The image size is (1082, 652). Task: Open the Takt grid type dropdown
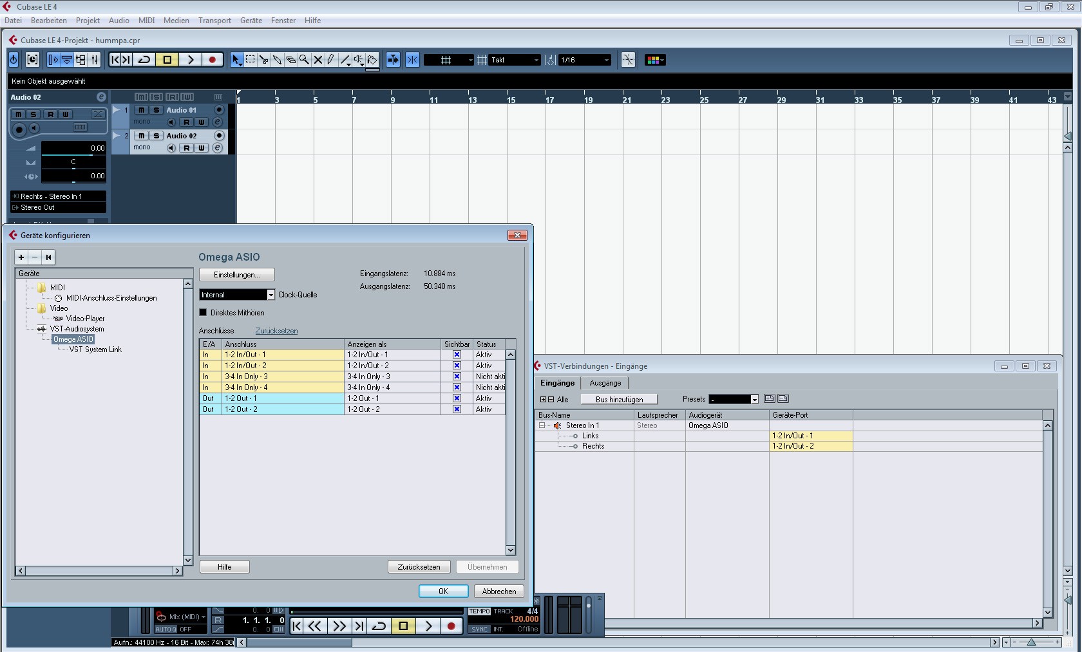coord(515,60)
